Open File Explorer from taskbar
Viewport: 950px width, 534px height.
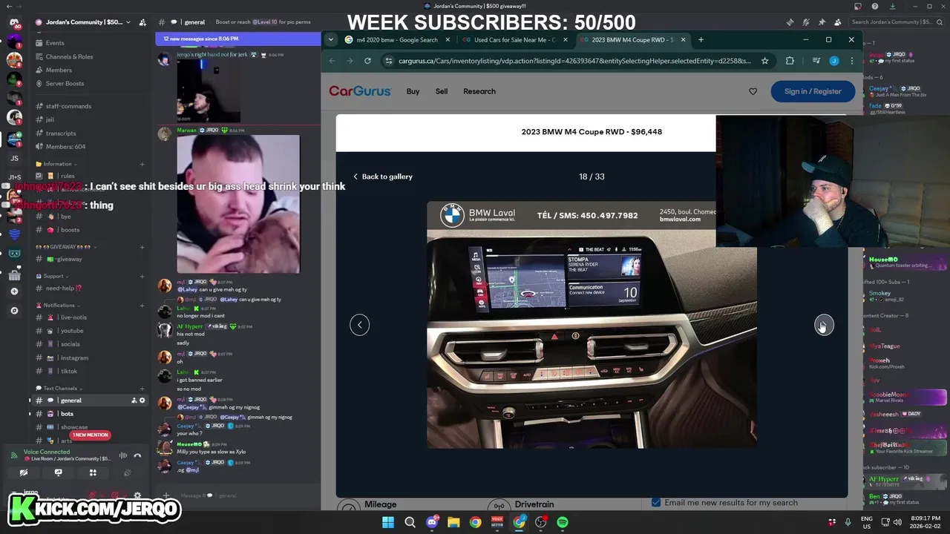coord(453,522)
